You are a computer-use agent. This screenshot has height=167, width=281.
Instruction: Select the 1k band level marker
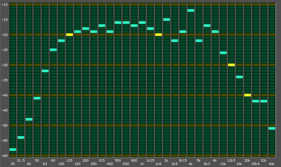tap(142, 23)
